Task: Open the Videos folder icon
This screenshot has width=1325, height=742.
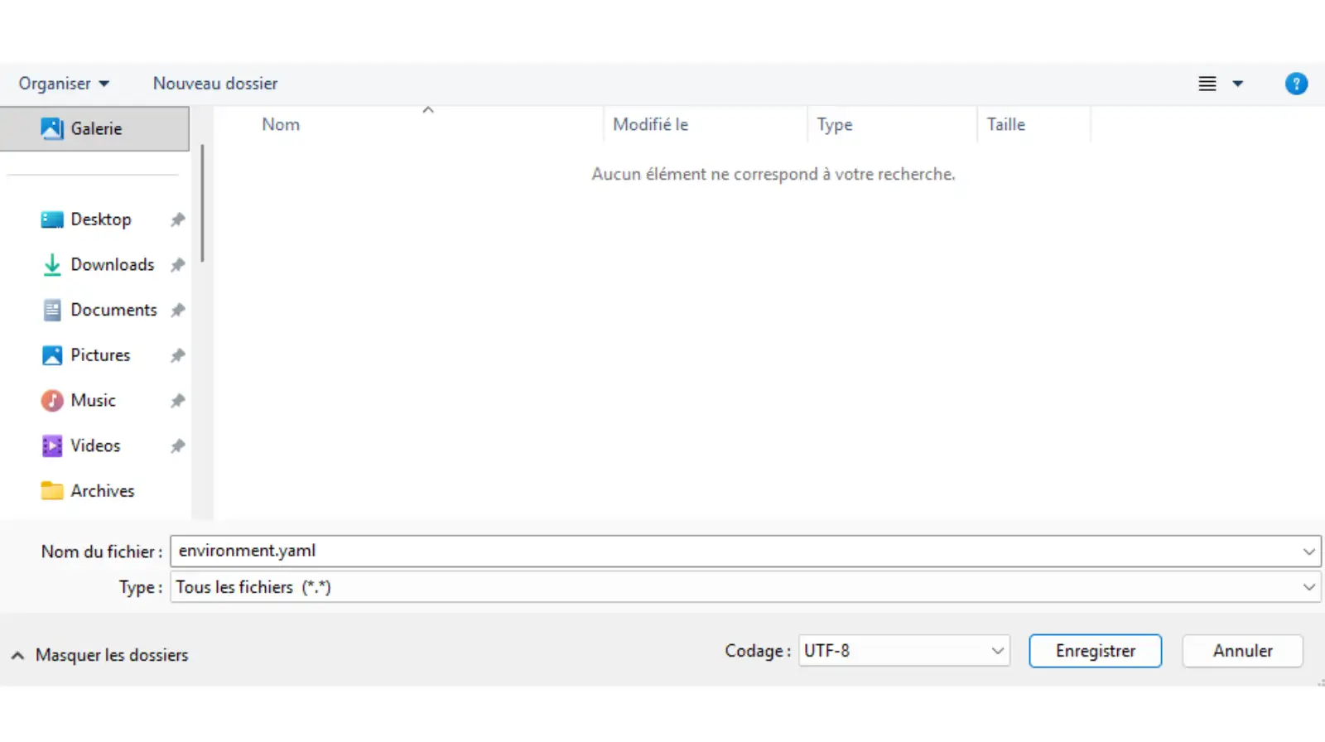Action: tap(51, 446)
